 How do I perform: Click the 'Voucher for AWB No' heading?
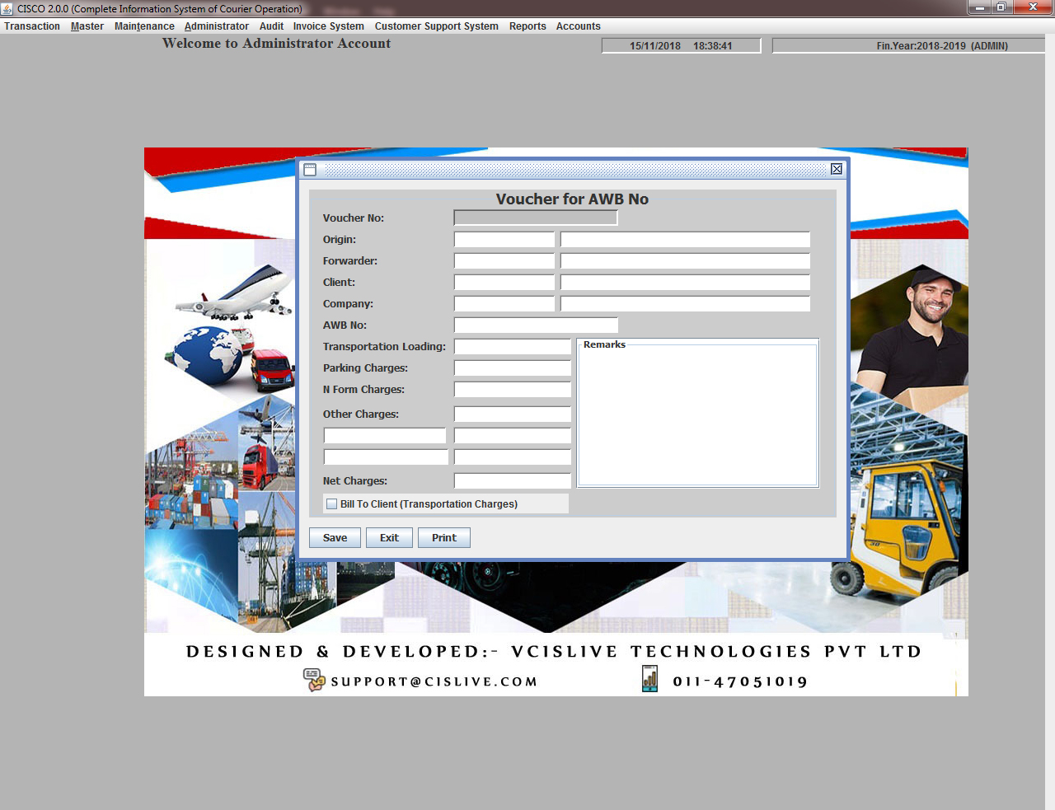point(572,199)
